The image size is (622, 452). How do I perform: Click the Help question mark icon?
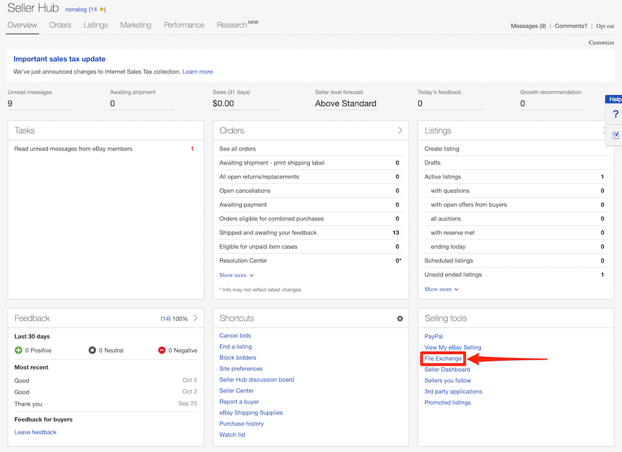coord(615,115)
